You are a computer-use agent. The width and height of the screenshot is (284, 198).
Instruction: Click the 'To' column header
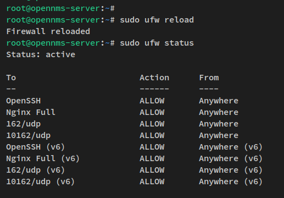[x=11, y=78]
